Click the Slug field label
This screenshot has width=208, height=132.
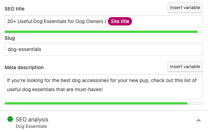pyautogui.click(x=10, y=38)
